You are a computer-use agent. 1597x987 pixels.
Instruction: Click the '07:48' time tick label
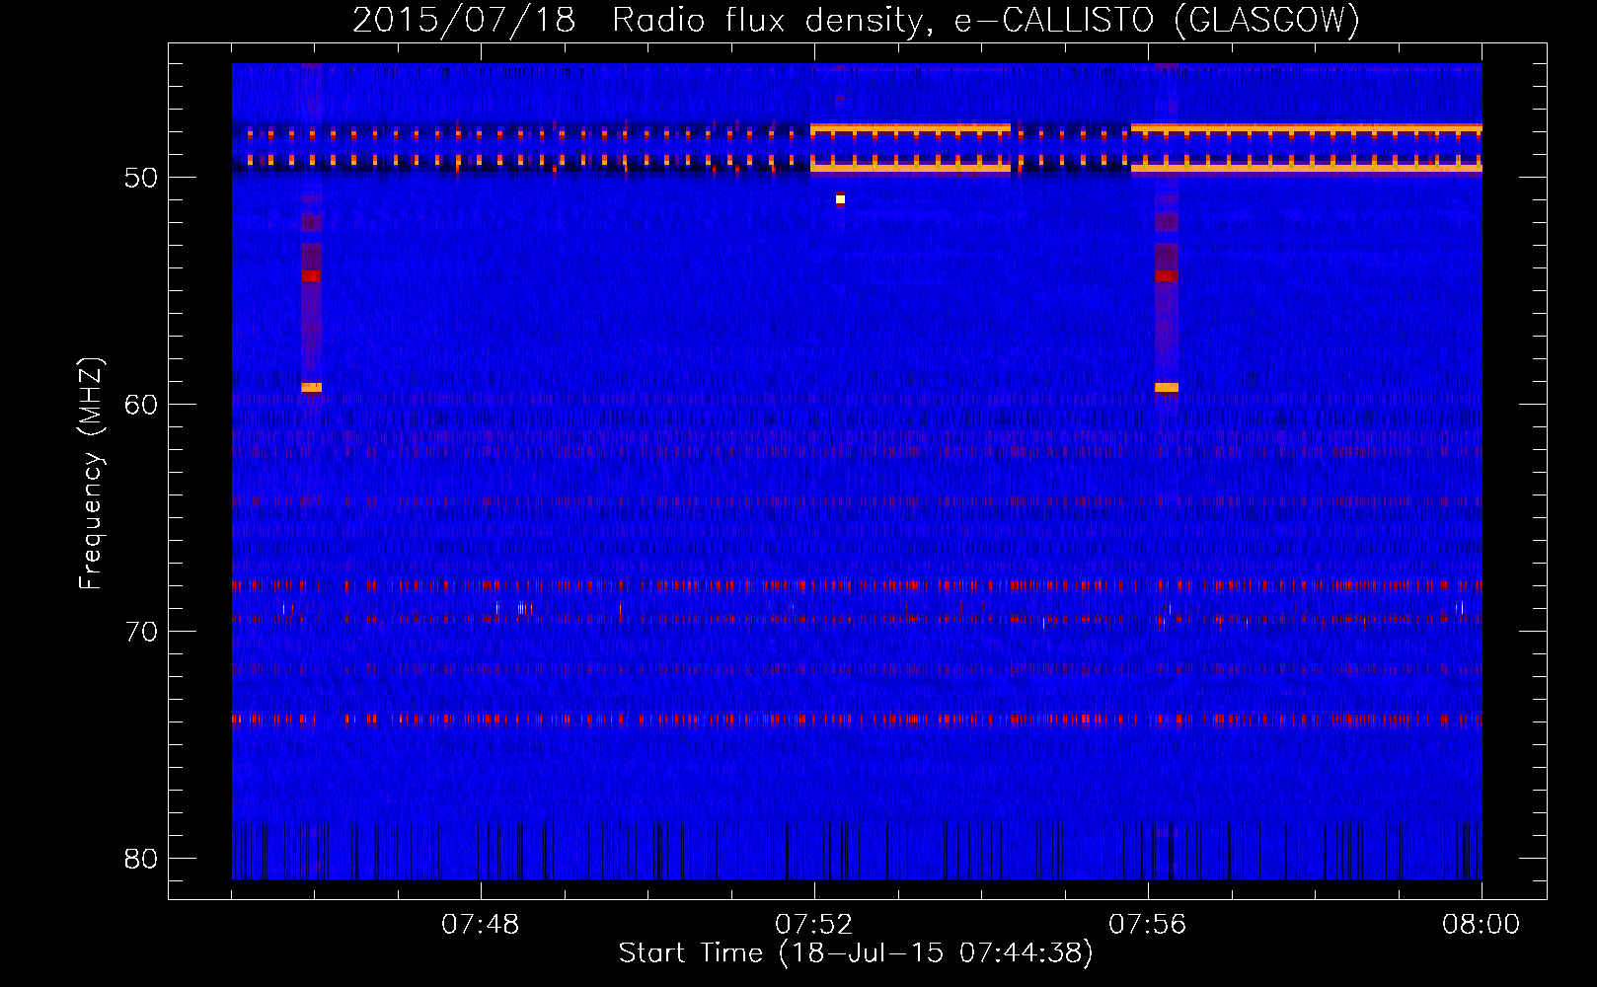[480, 925]
